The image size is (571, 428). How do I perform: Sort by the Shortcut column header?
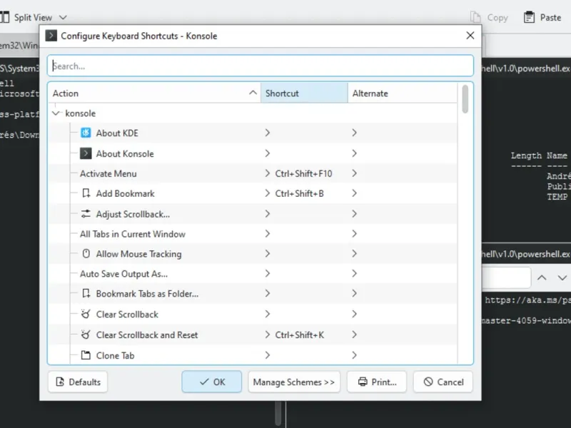point(304,93)
